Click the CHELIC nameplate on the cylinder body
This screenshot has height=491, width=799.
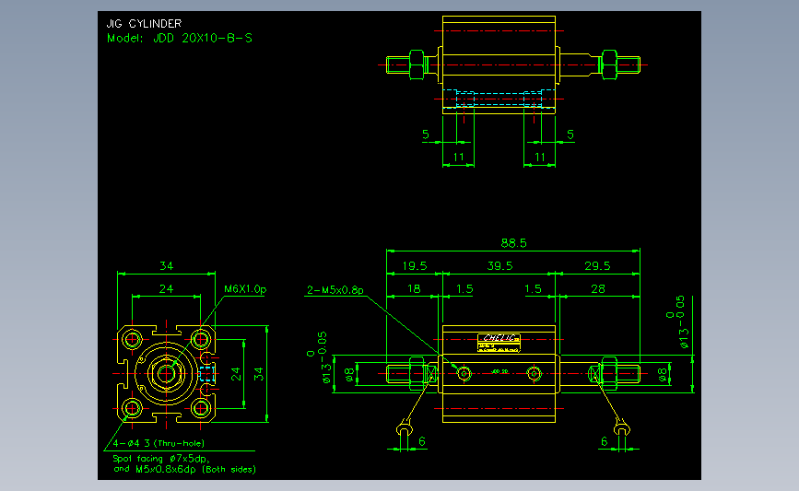[x=499, y=343]
